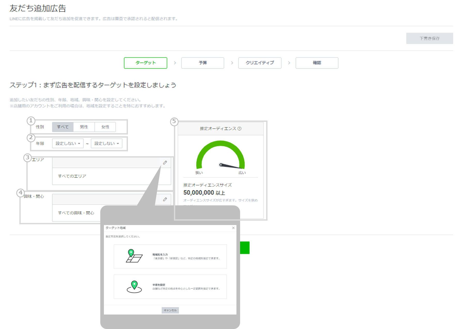Go to the クリエイティブ step tab
Screen dimensions: 460x329
260,63
